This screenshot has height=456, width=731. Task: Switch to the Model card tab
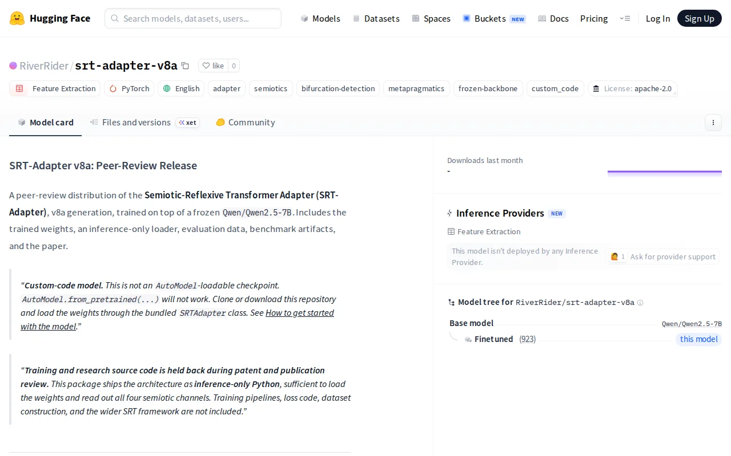click(x=46, y=123)
